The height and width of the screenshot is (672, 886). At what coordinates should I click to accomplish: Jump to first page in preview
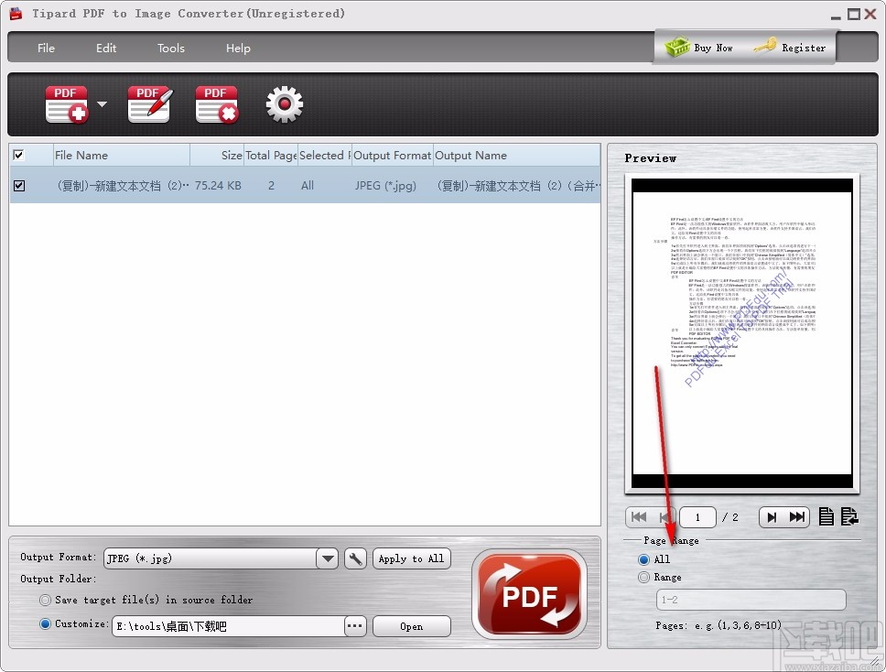click(x=638, y=516)
